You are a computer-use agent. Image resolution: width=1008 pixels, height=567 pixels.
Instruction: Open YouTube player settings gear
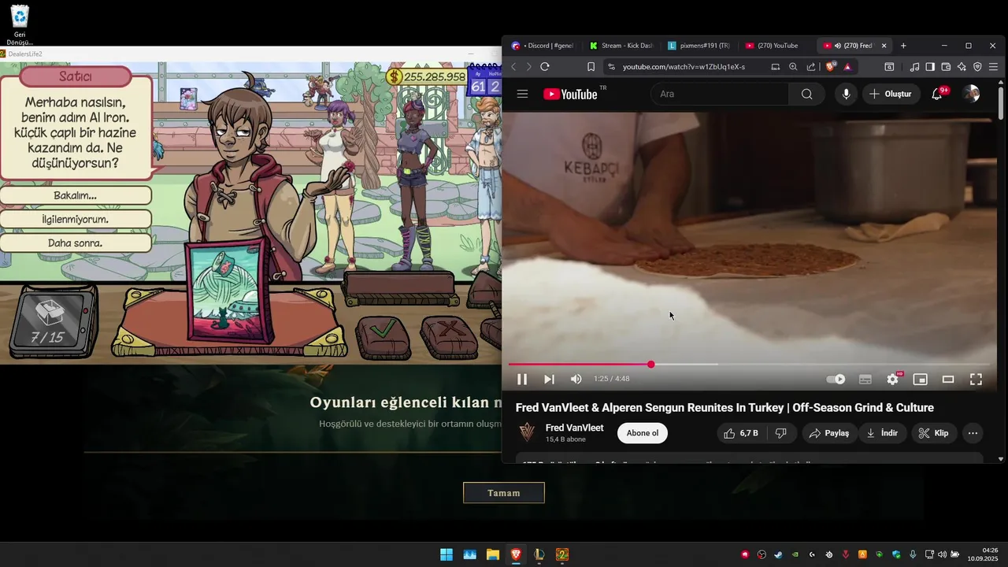point(892,379)
